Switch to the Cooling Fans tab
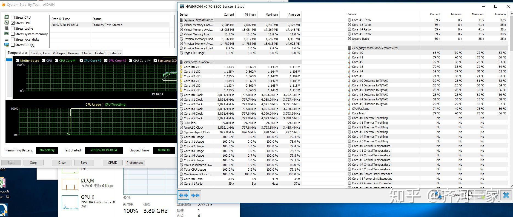The width and height of the screenshot is (513, 217). pyautogui.click(x=40, y=53)
